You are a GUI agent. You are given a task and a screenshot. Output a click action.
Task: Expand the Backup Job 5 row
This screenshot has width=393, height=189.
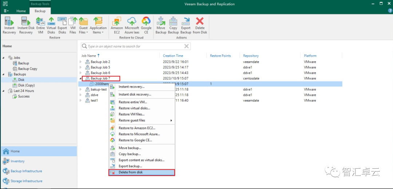pyautogui.click(x=80, y=67)
